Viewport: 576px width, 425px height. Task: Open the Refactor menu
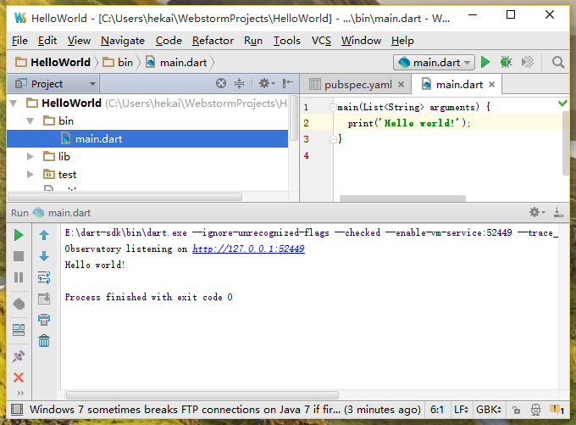click(213, 41)
